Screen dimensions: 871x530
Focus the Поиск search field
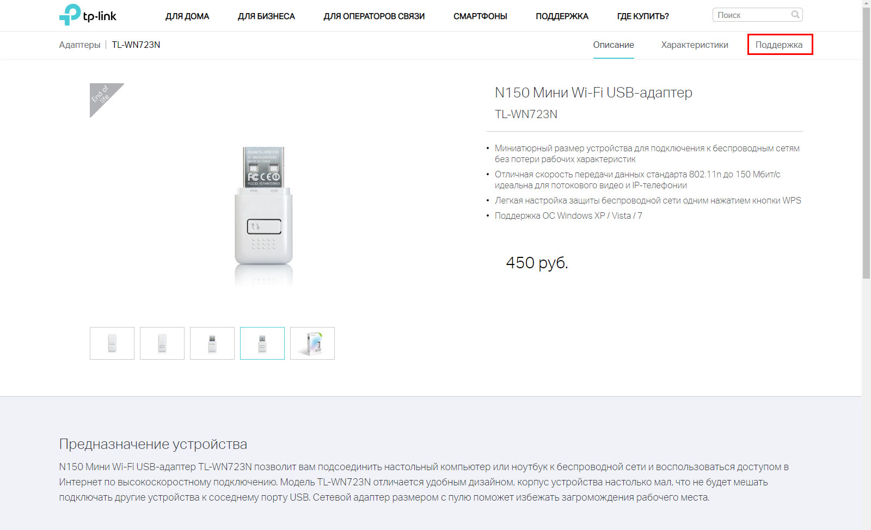click(751, 15)
